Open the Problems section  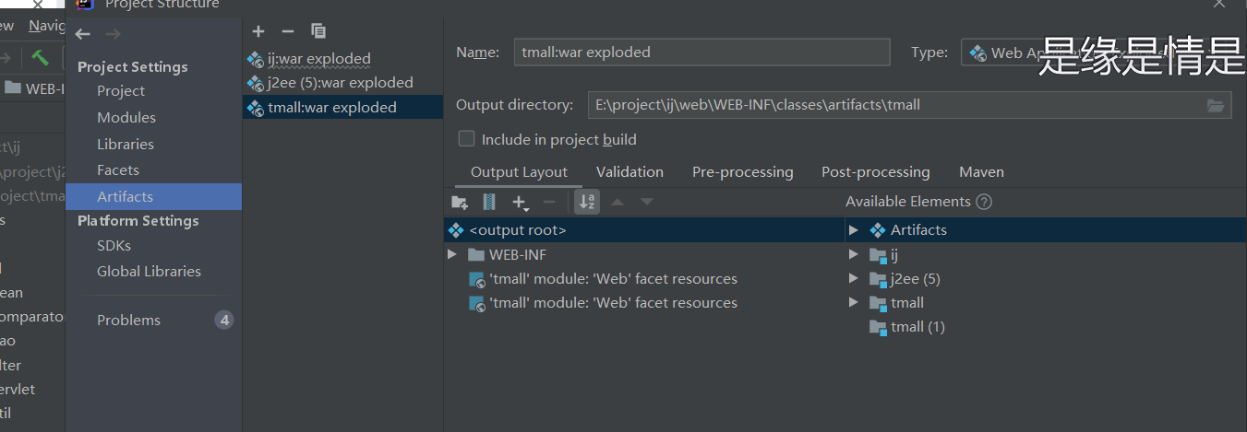tap(128, 320)
